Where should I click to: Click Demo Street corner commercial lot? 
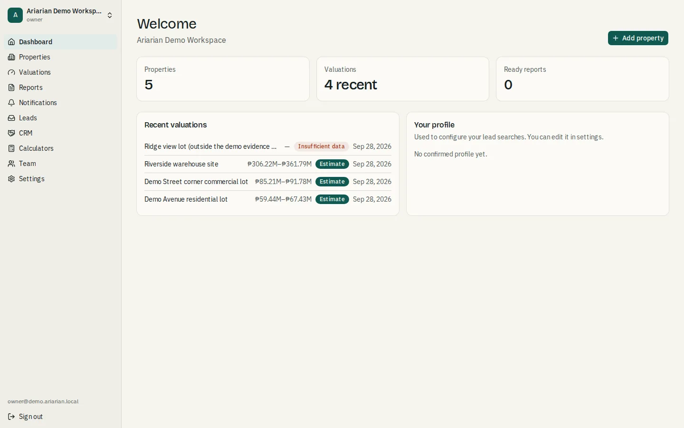click(x=196, y=182)
